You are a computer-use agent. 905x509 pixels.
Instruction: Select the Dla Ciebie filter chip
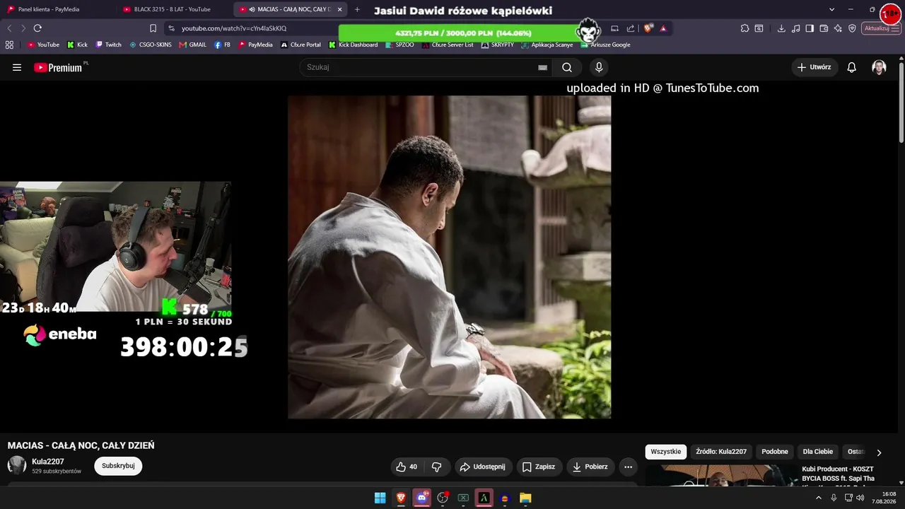[x=818, y=452]
